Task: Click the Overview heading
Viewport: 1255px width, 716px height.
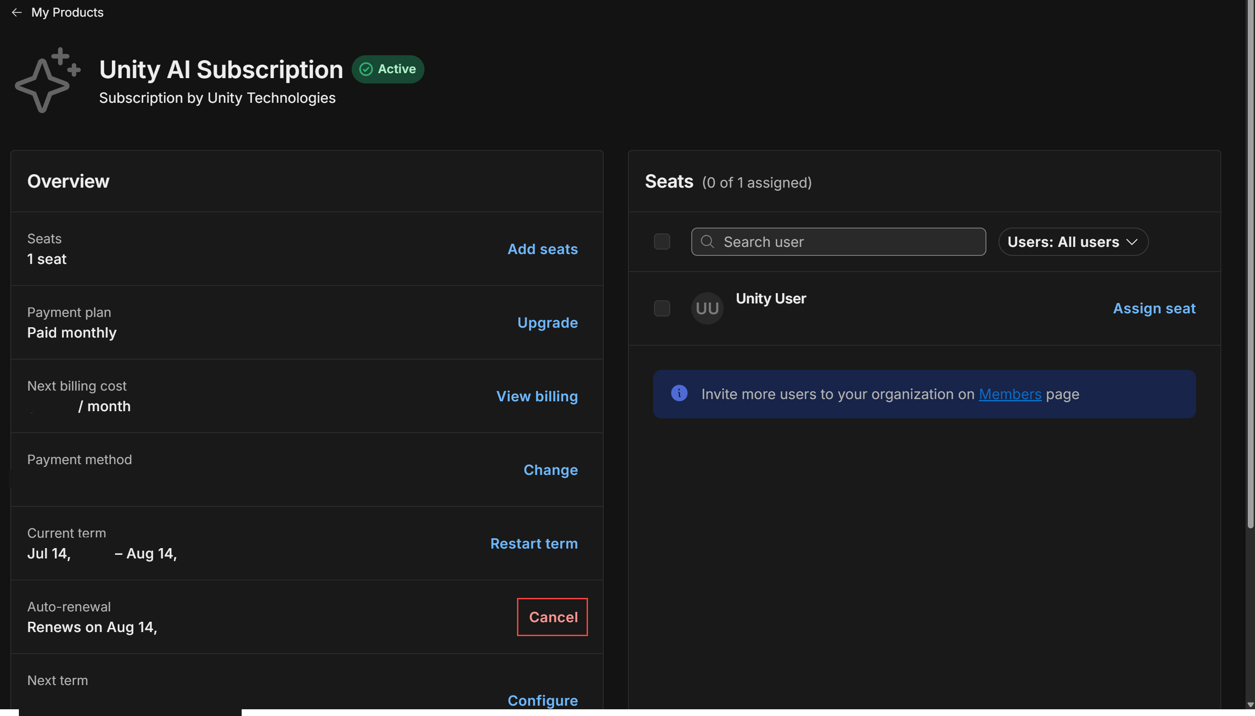Action: coord(68,181)
